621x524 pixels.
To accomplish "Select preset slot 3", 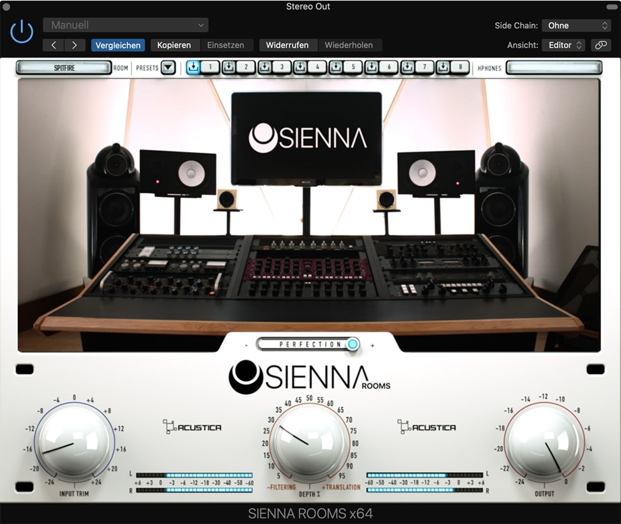I will (x=282, y=68).
